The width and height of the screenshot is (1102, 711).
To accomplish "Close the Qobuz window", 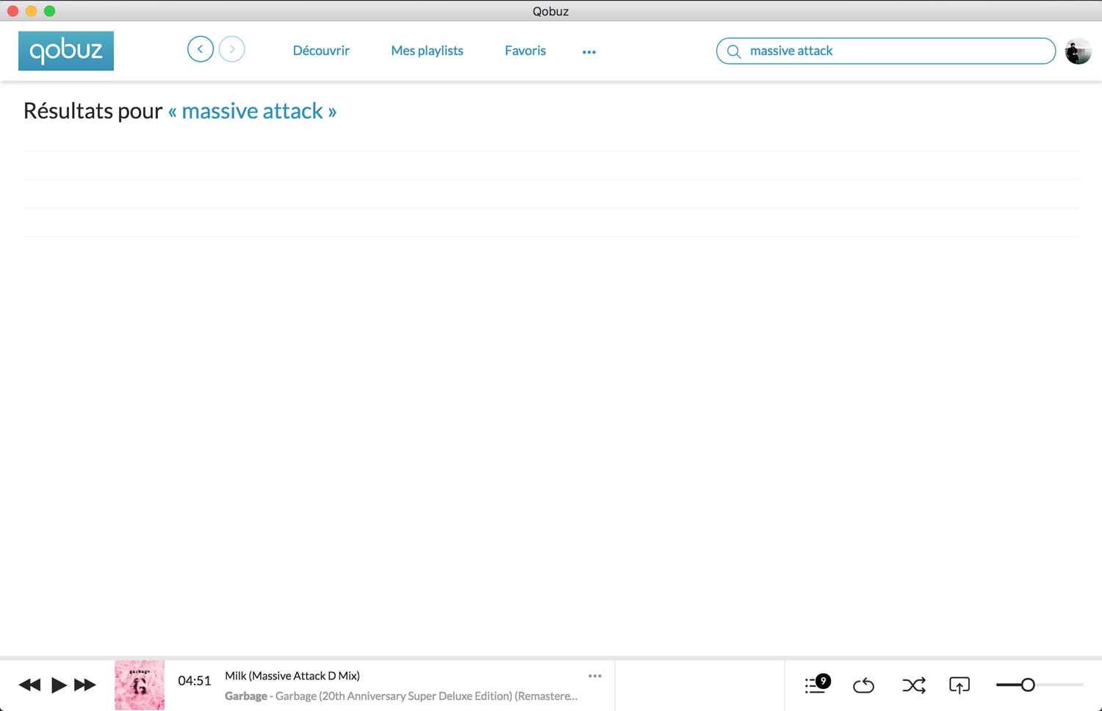I will (12, 10).
